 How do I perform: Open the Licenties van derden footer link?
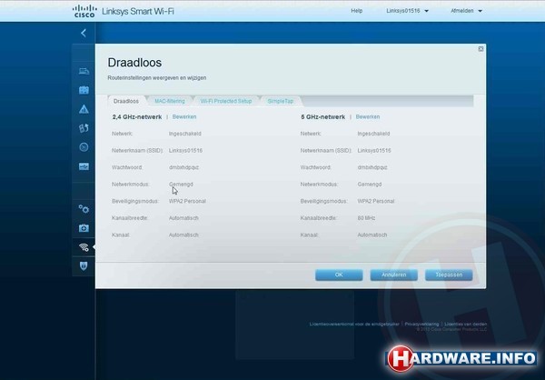[465, 324]
